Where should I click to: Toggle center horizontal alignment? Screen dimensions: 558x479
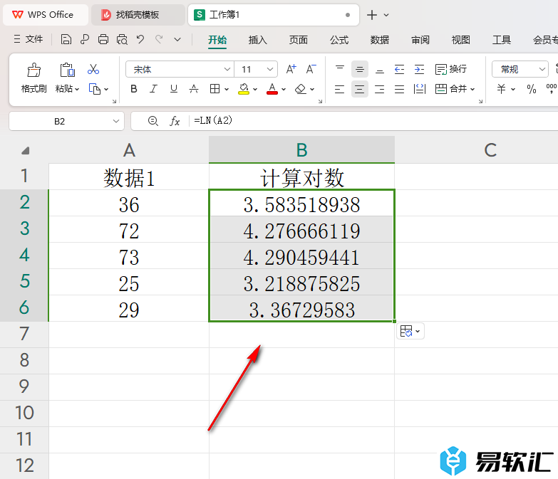tap(359, 89)
